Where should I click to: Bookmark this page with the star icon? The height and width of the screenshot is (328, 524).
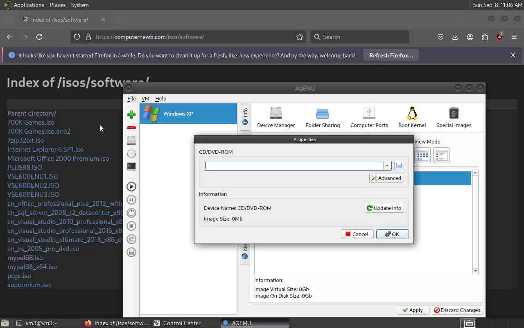pyautogui.click(x=300, y=37)
